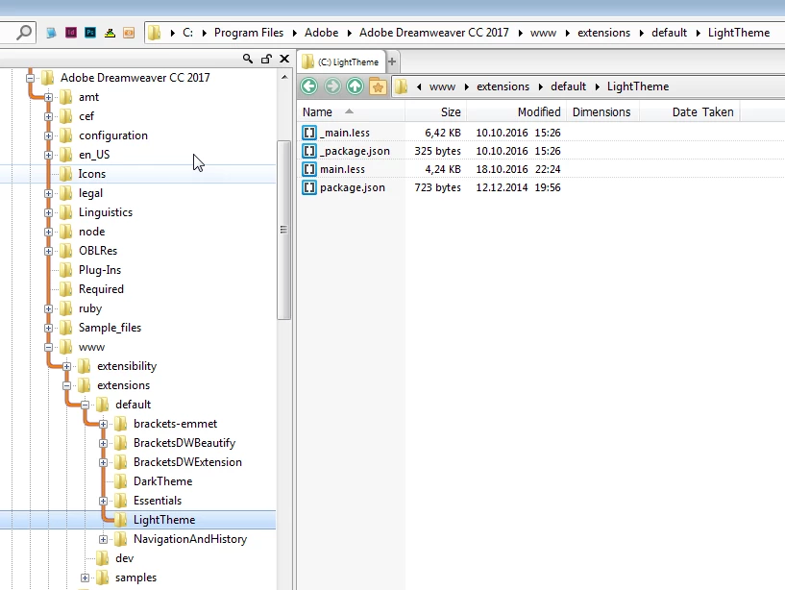Click extensions in the pane breadcrumb
The height and width of the screenshot is (590, 785).
coord(503,86)
